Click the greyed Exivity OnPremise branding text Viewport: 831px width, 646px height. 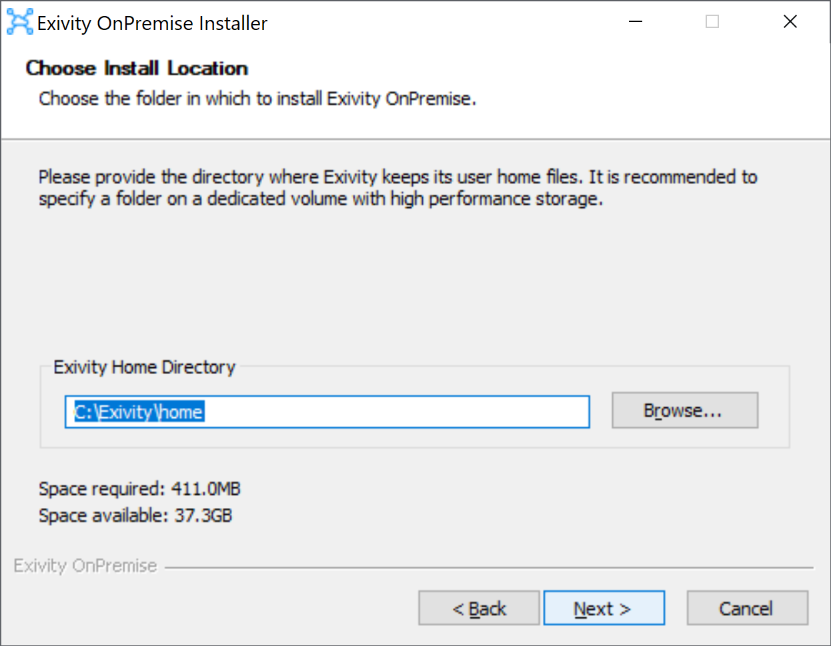(85, 566)
